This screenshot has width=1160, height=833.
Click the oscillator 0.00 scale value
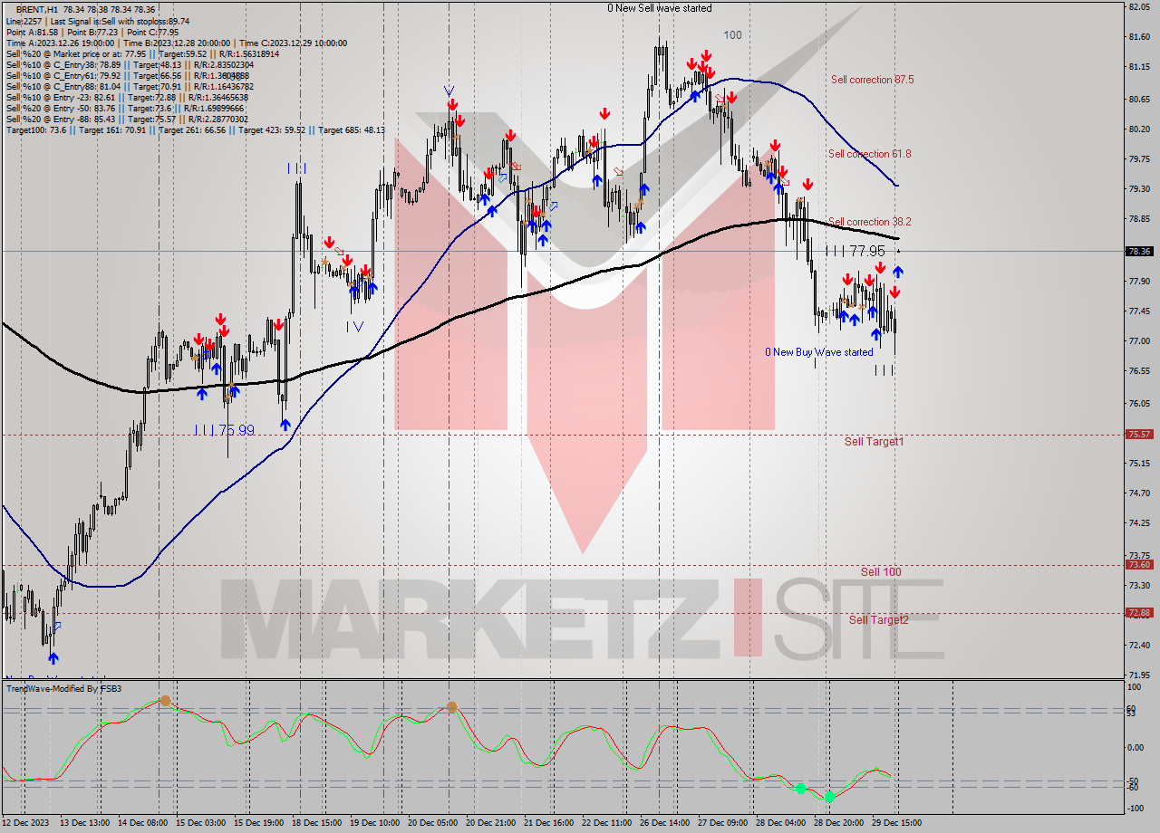tap(1136, 748)
